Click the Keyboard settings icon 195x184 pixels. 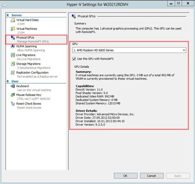[13, 86]
